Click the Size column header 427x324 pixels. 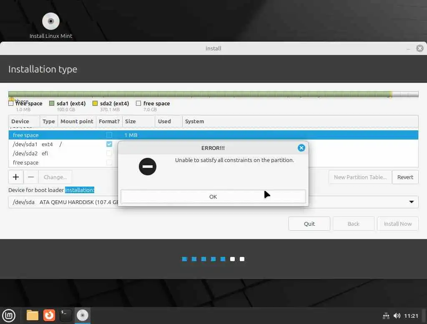pos(138,121)
